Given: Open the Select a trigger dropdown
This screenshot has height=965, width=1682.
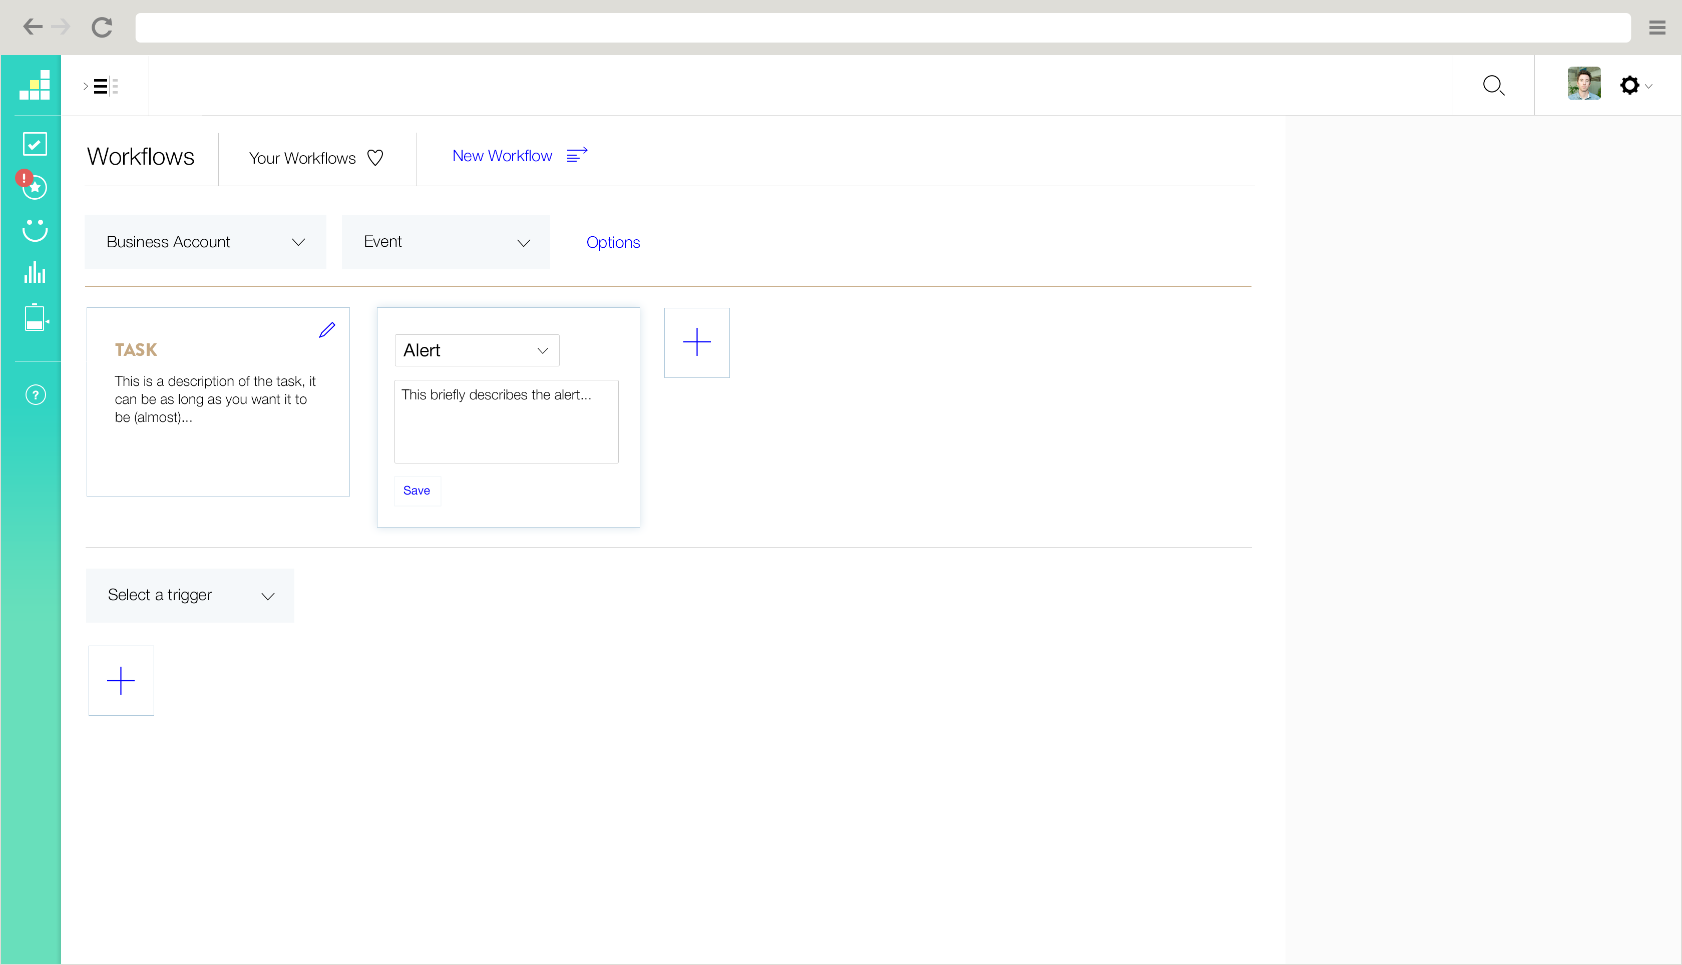Looking at the screenshot, I should pos(190,595).
